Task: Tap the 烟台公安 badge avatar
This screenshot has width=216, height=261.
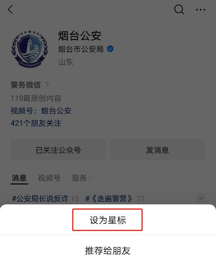Action: click(30, 49)
